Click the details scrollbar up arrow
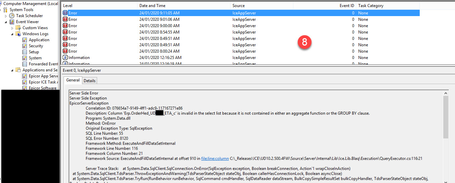455x183 pixels. click(446, 93)
